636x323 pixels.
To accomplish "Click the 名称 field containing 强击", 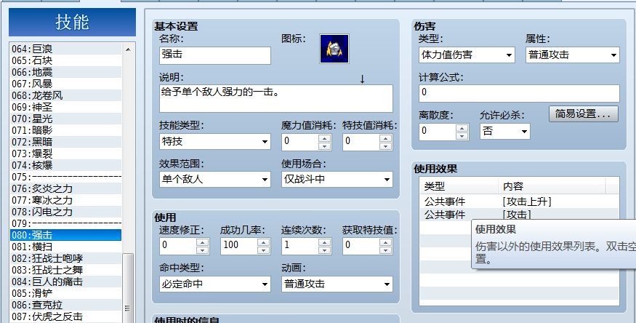I will (215, 55).
